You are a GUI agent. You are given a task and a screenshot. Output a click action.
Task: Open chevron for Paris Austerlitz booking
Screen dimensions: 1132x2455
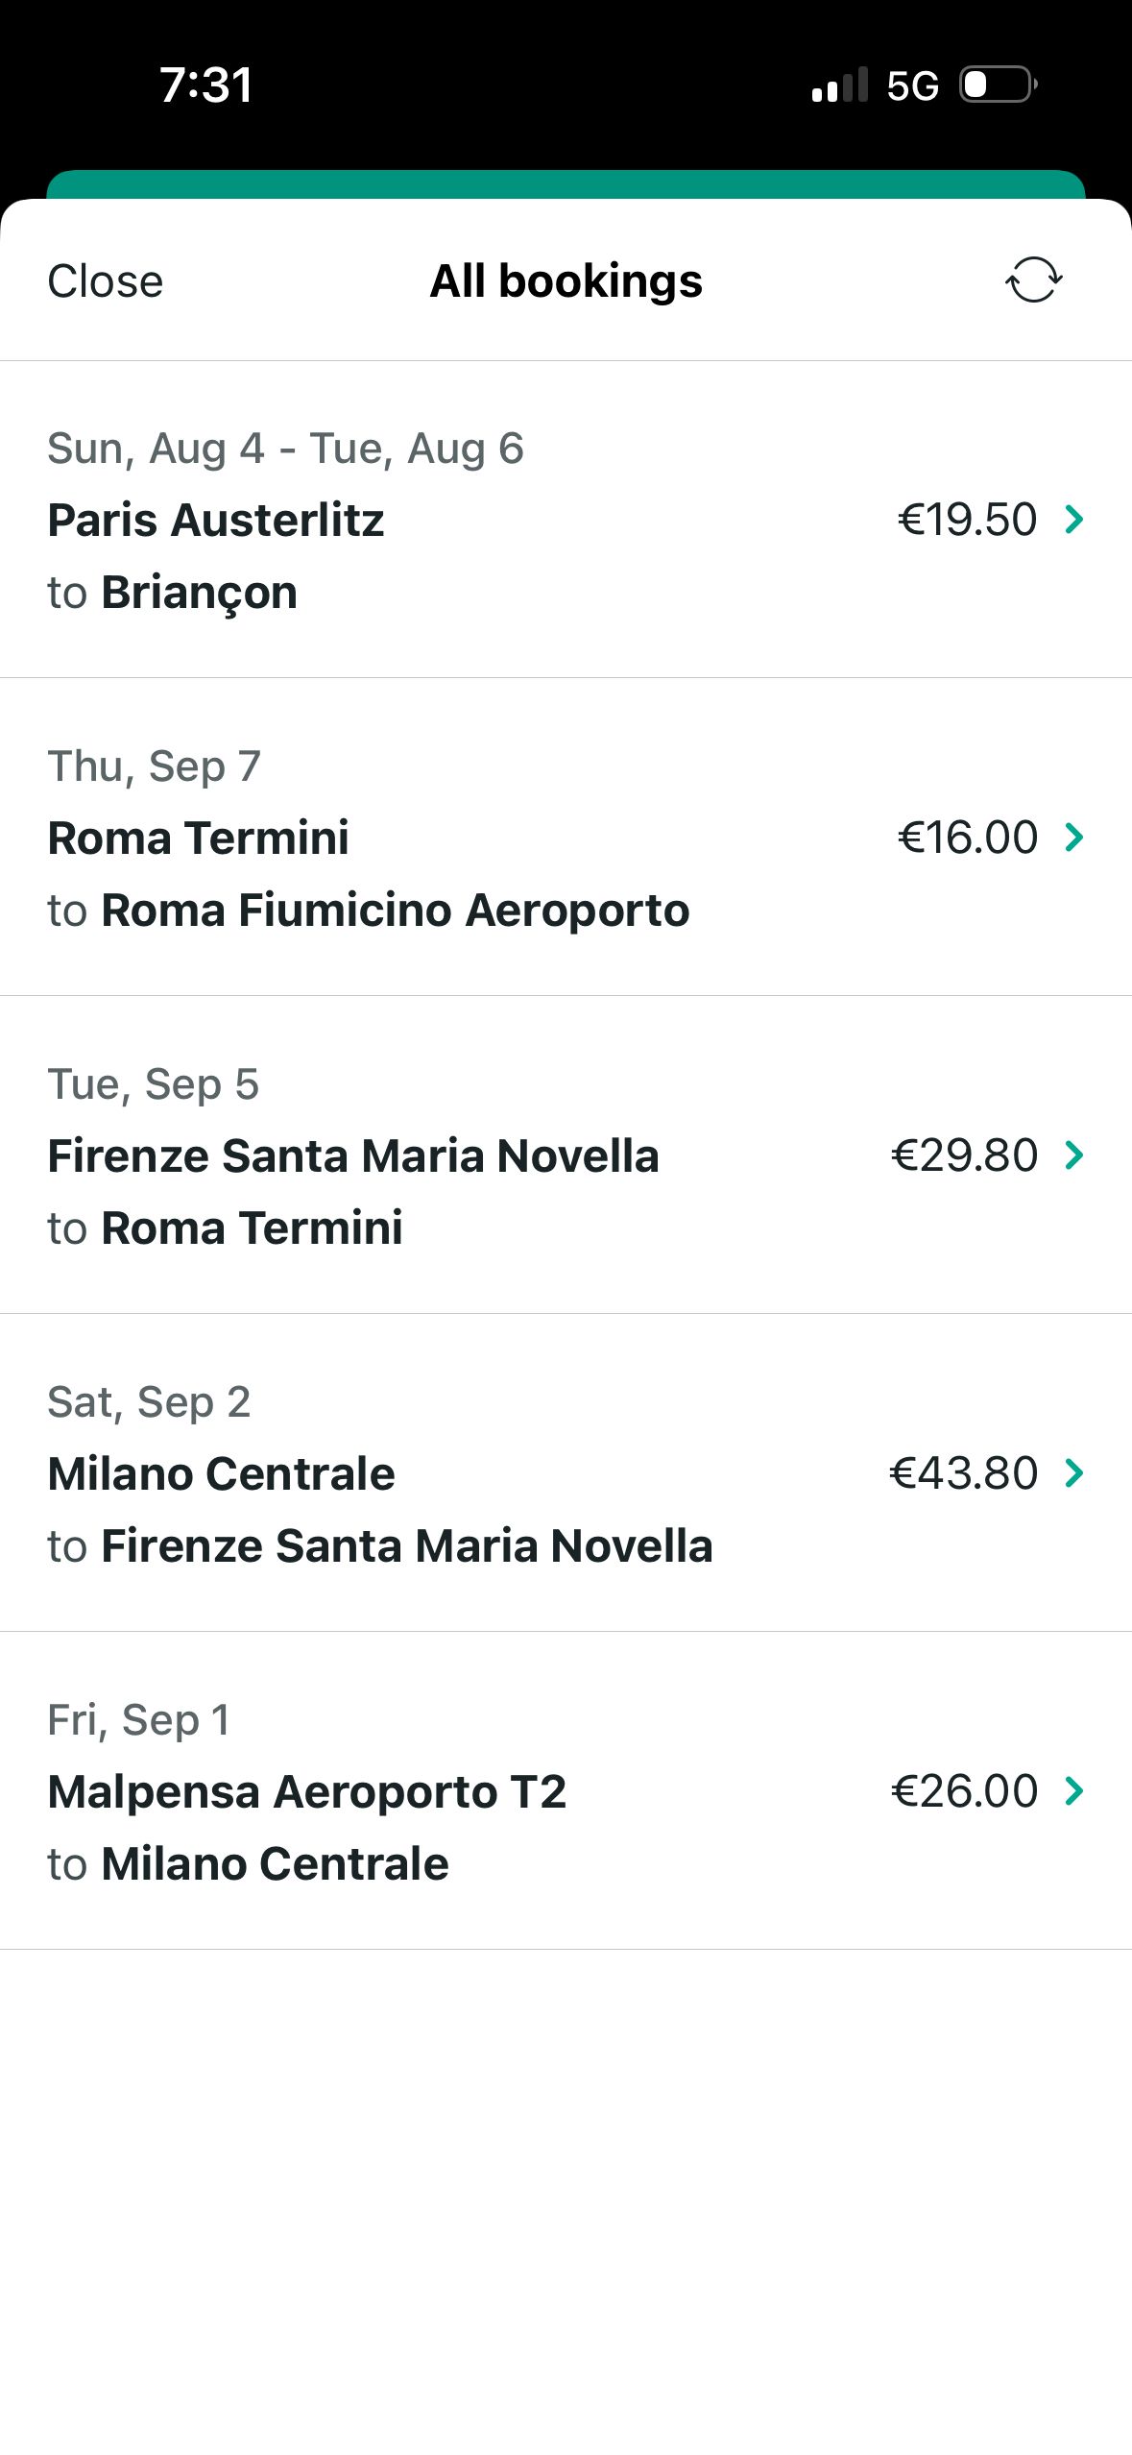point(1074,520)
